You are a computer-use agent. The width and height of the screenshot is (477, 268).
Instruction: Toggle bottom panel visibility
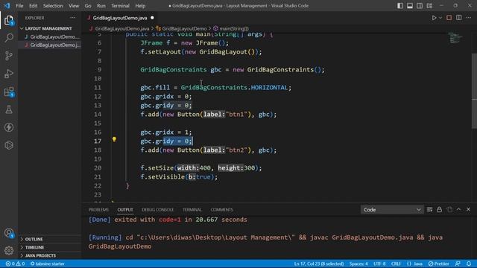[410, 6]
